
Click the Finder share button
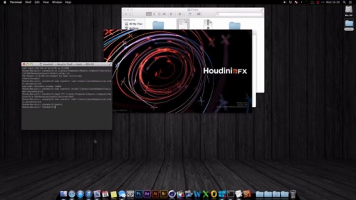pos(190,14)
